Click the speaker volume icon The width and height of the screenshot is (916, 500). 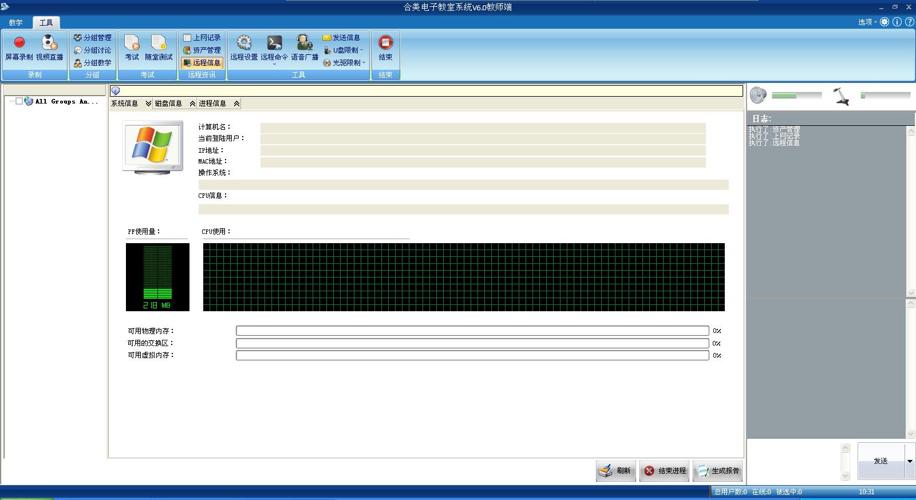tap(758, 95)
